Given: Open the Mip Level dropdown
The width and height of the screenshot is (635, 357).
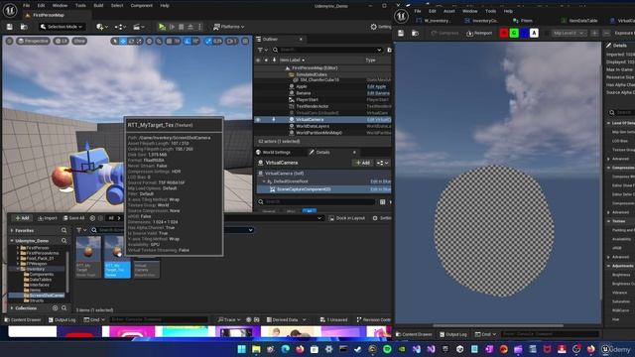Looking at the screenshot, I should tap(569, 33).
